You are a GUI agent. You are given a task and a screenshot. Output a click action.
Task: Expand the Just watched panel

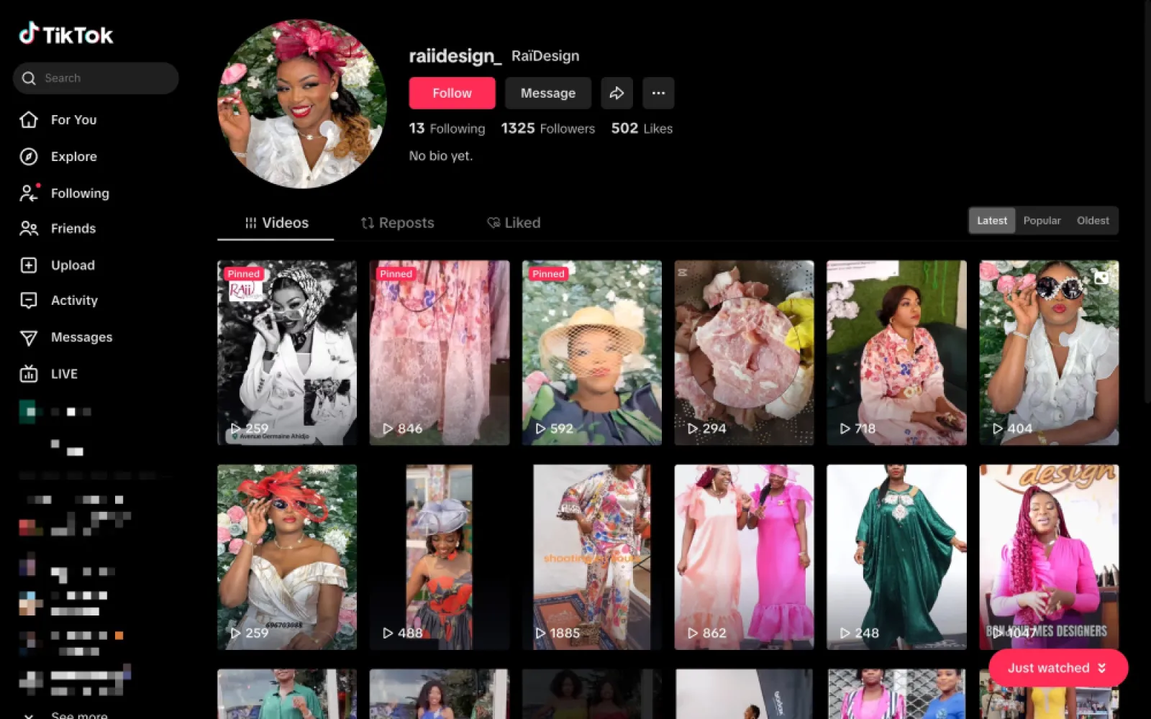pyautogui.click(x=1057, y=668)
